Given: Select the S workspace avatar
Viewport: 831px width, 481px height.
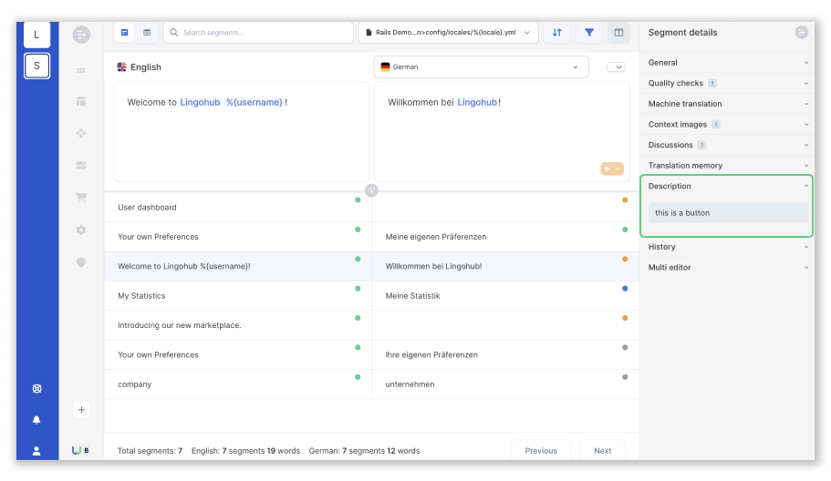Looking at the screenshot, I should [36, 66].
